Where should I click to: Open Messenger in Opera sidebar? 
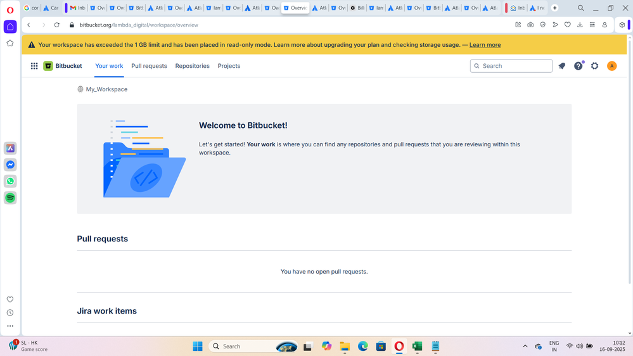click(x=10, y=165)
